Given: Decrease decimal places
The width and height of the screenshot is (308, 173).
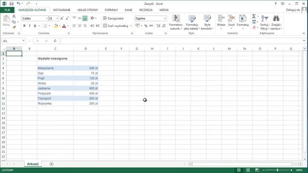Looking at the screenshot, I should (x=164, y=25).
